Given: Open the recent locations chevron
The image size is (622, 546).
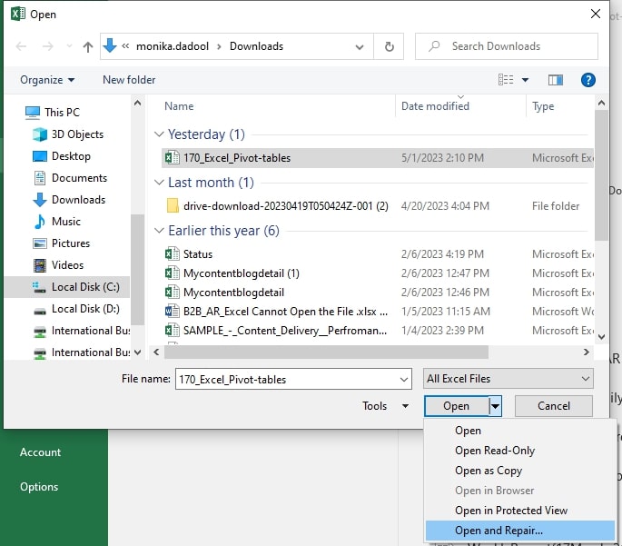Looking at the screenshot, I should 69,46.
